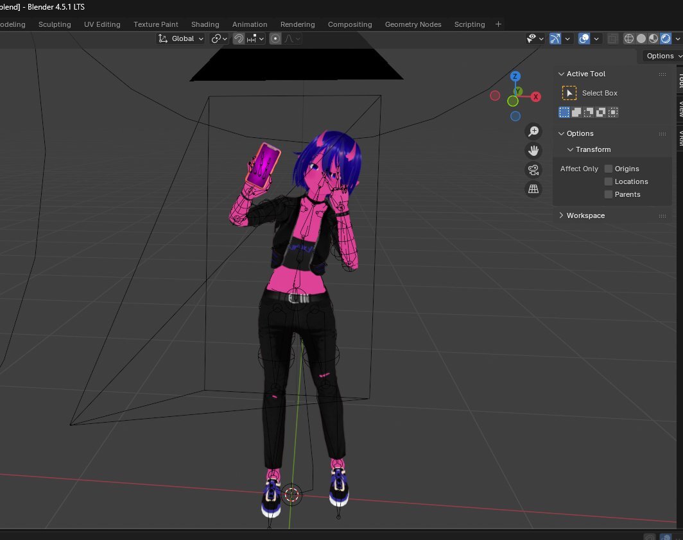Check the Locations checkbox

click(x=609, y=181)
